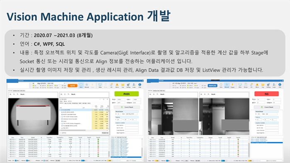
Task: Toggle DegOK checkbox in last row, PASS window
Action: (x=89, y=156)
